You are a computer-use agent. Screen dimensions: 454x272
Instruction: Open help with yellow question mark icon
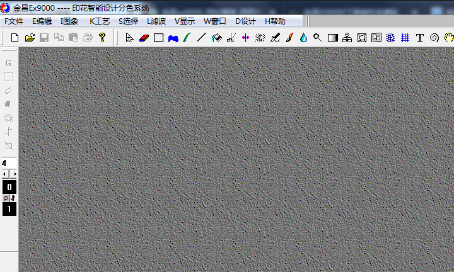(x=102, y=37)
